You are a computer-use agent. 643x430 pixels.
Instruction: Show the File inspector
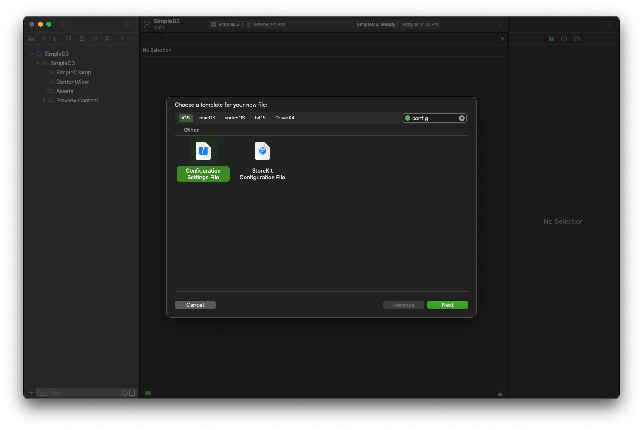point(552,39)
